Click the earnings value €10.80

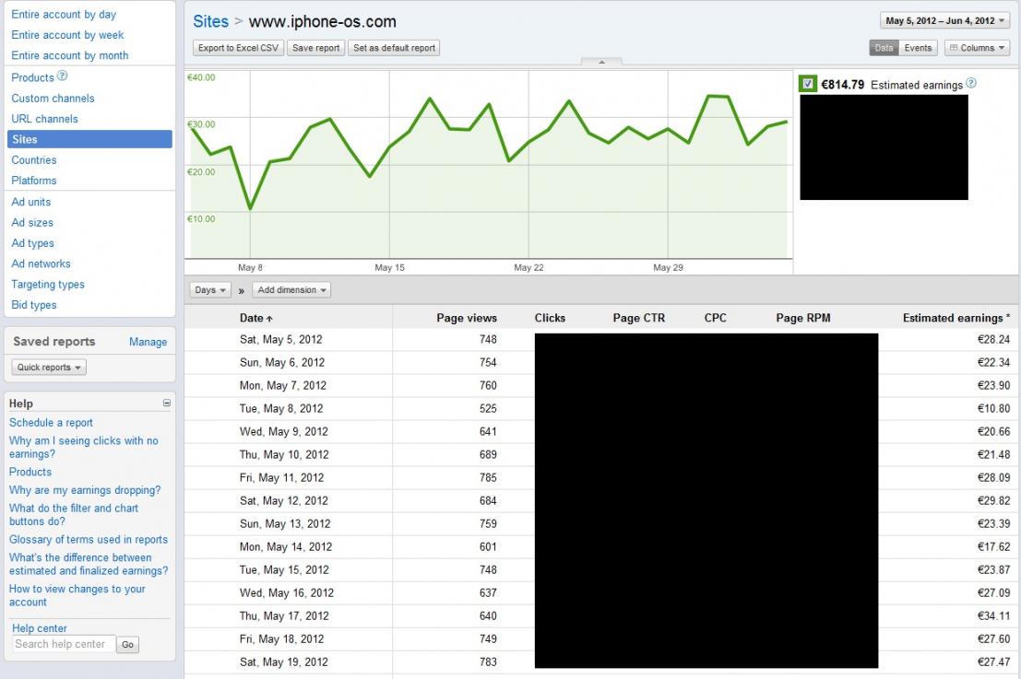click(993, 408)
